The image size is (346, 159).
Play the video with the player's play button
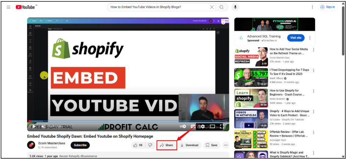34,126
